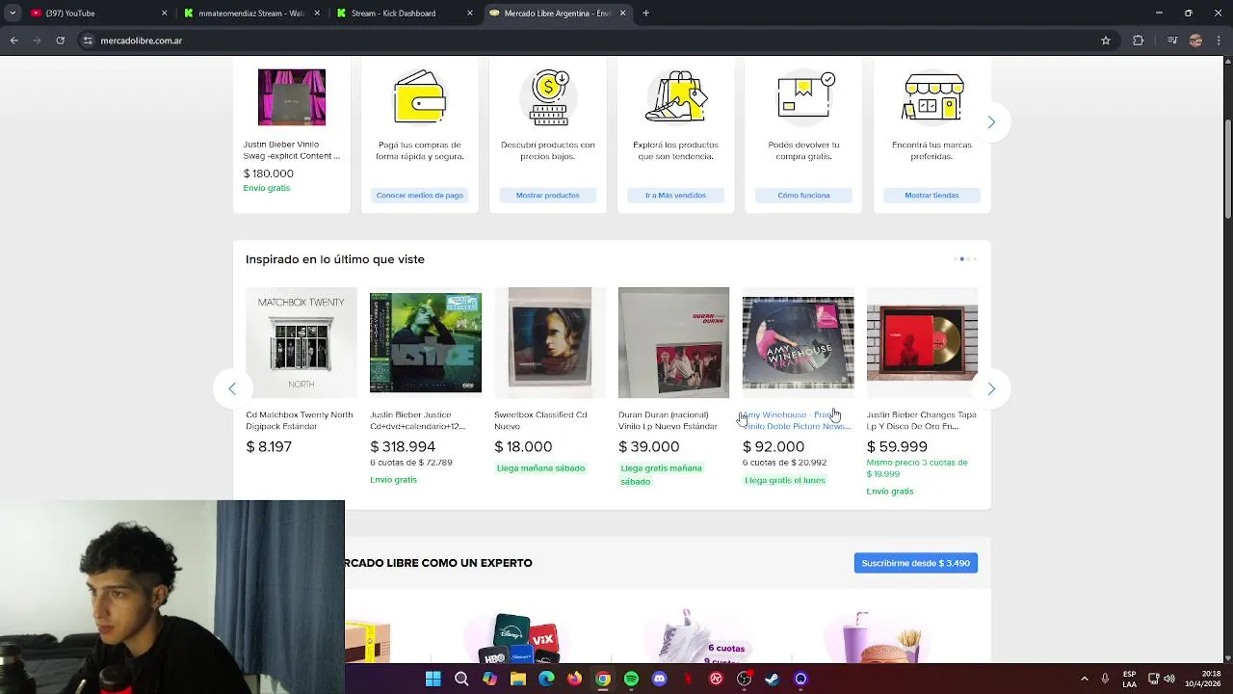Go back with browser back arrow
The width and height of the screenshot is (1233, 694).
(x=13, y=40)
